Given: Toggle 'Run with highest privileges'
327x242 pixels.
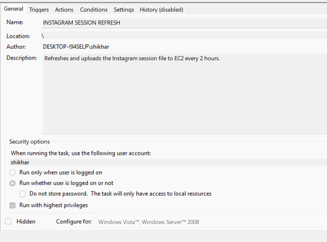Looking at the screenshot, I should click(x=12, y=205).
